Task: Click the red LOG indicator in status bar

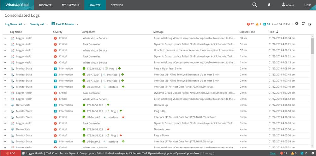Action: pyautogui.click(x=10, y=153)
